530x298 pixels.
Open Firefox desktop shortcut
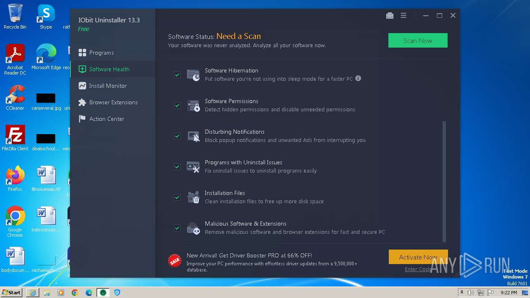[15, 178]
